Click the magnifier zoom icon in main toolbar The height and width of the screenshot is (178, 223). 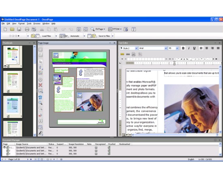(92, 29)
